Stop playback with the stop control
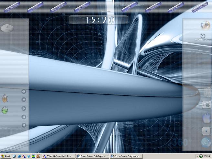212x159 pixels. [x=24, y=100]
